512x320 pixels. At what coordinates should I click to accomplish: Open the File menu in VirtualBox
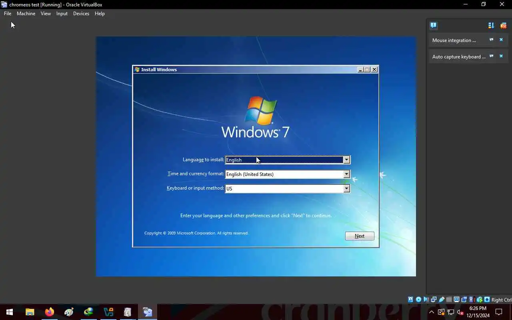pos(8,13)
